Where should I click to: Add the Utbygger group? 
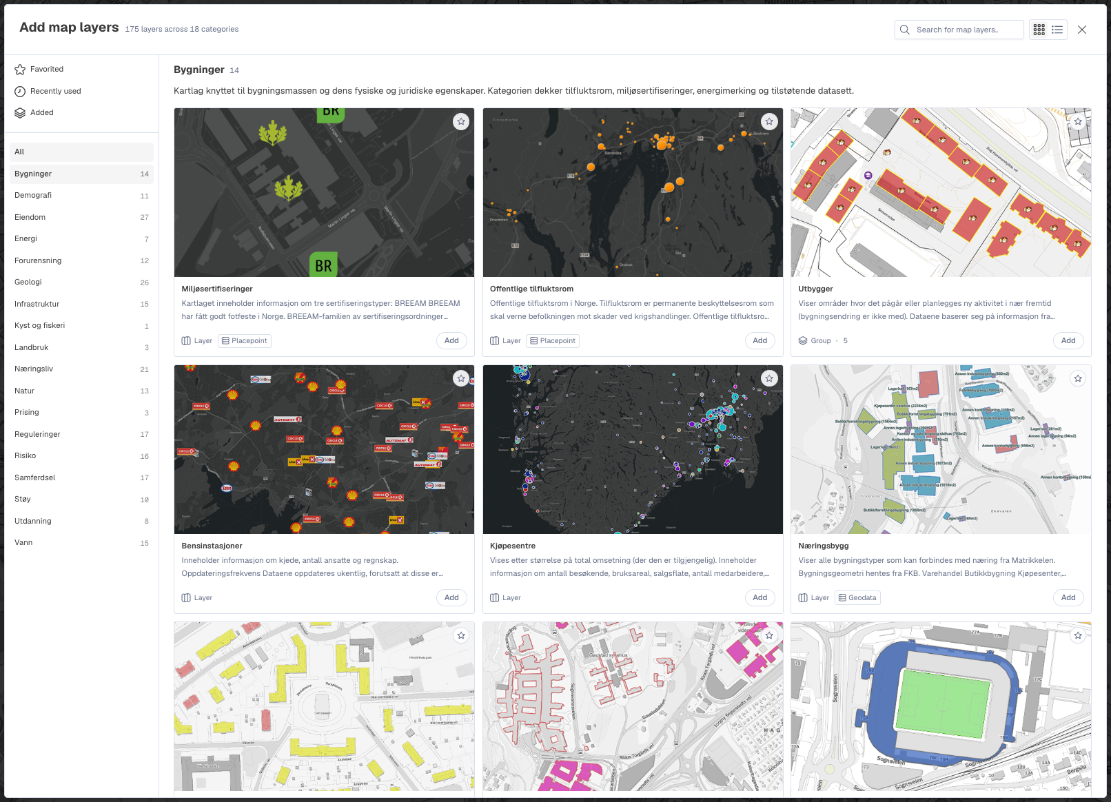coord(1068,340)
